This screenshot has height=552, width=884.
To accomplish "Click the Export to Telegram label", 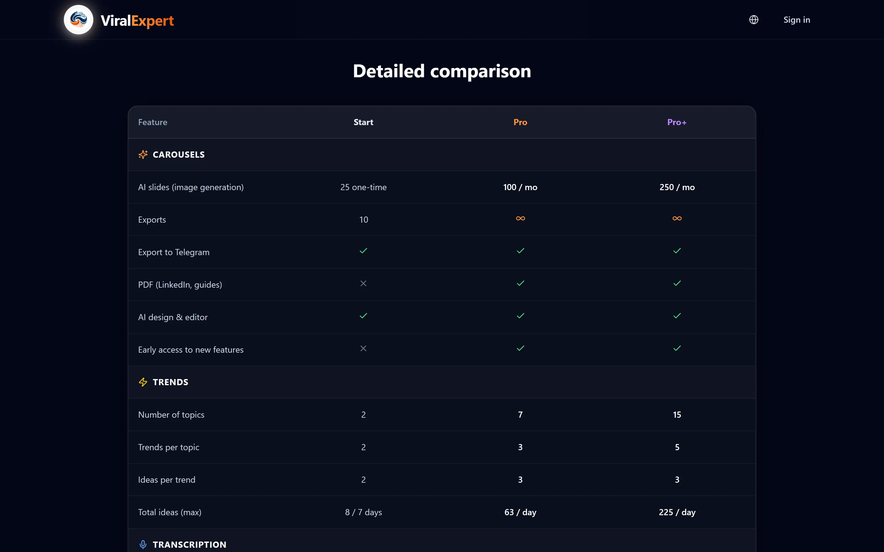I will 174,252.
